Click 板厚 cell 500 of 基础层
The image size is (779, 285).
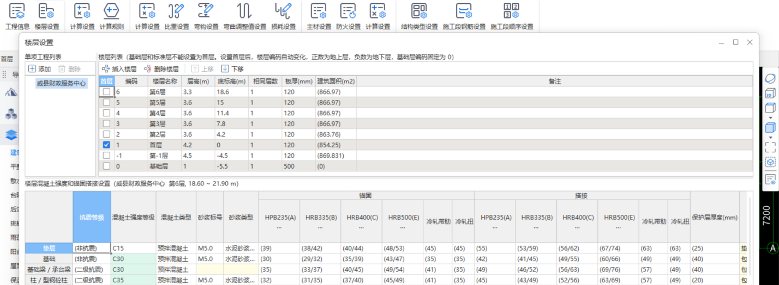pos(298,166)
